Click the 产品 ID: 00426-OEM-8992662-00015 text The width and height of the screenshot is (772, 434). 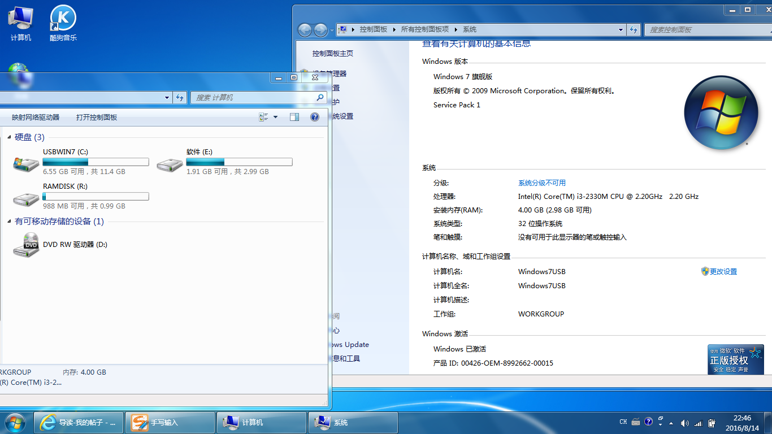pos(493,363)
